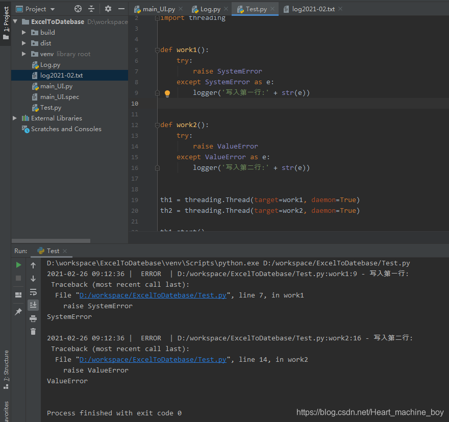Viewport: 449px width, 422px height.
Task: Collapse the ExcelToDatebase project root
Action: [x=15, y=21]
